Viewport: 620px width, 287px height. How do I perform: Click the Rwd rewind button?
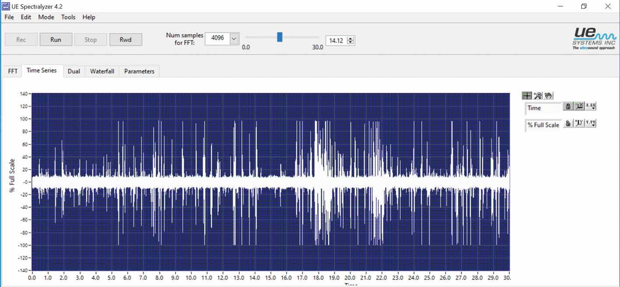click(126, 40)
